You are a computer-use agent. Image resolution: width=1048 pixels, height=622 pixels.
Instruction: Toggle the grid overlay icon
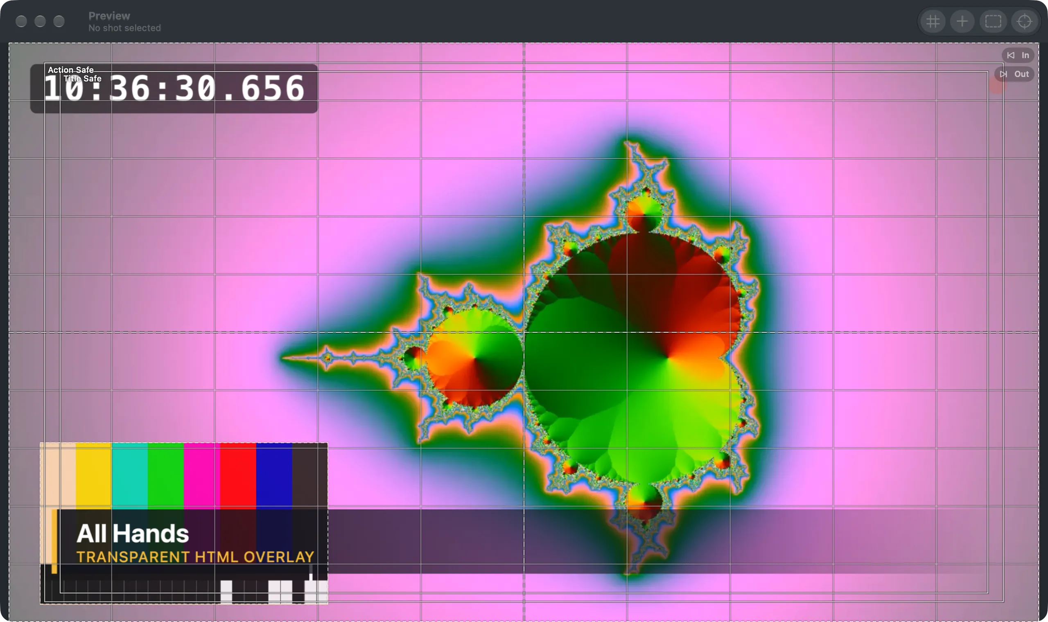933,21
